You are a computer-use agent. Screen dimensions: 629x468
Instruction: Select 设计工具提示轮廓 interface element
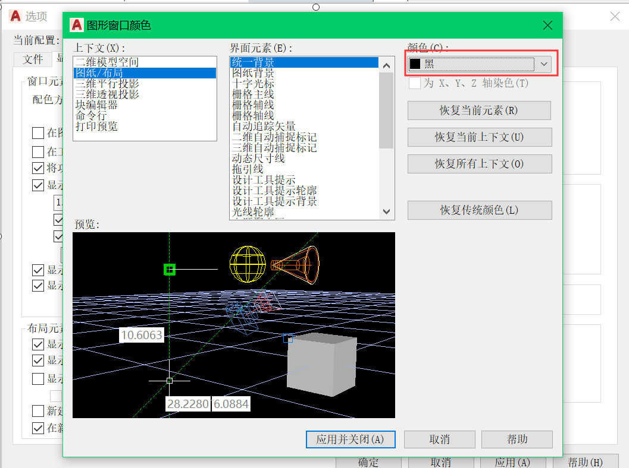(x=305, y=191)
